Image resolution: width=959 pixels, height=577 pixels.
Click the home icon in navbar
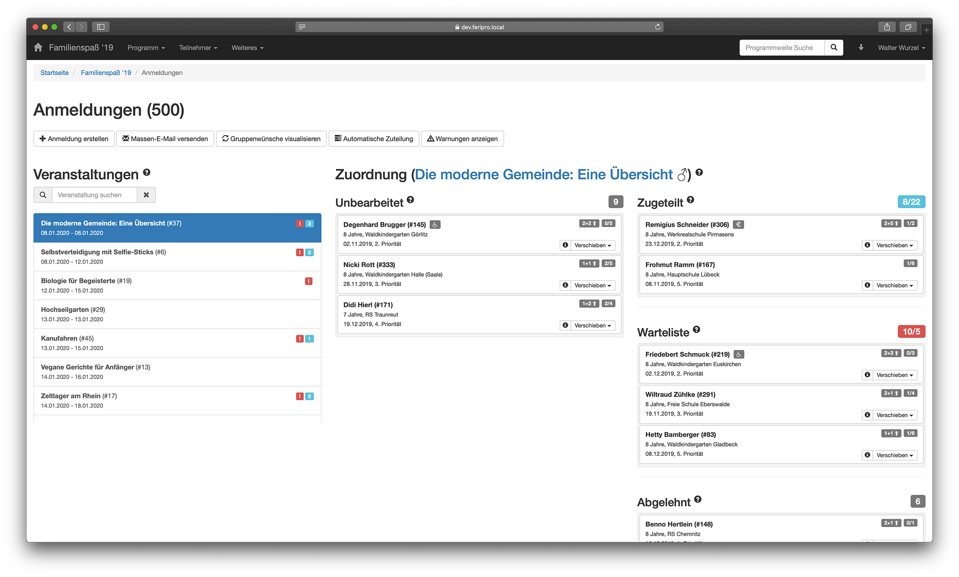click(x=38, y=47)
